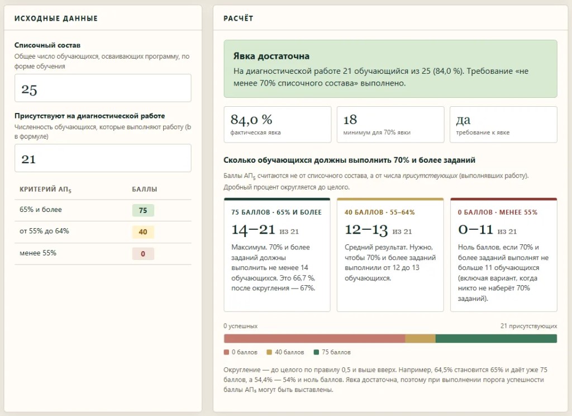The height and width of the screenshot is (416, 572).
Task: Click the '0–11' range in the zero-point card
Action: pyautogui.click(x=476, y=230)
